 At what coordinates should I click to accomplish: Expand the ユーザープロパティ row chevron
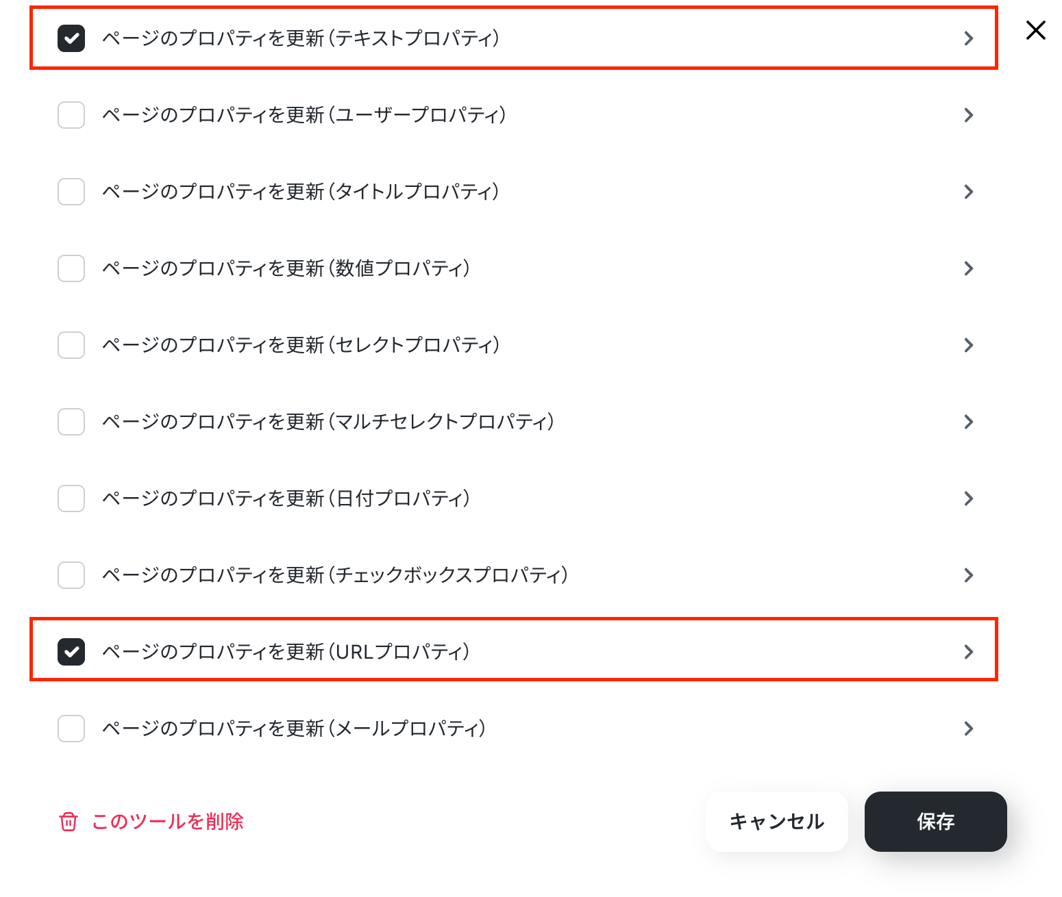point(969,115)
